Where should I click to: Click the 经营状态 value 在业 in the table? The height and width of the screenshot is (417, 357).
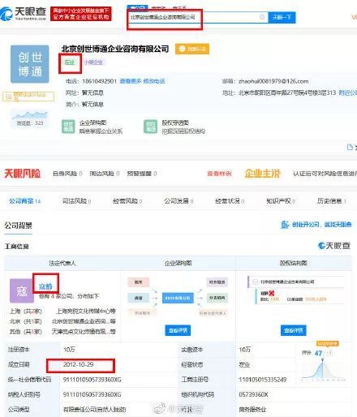click(x=244, y=365)
